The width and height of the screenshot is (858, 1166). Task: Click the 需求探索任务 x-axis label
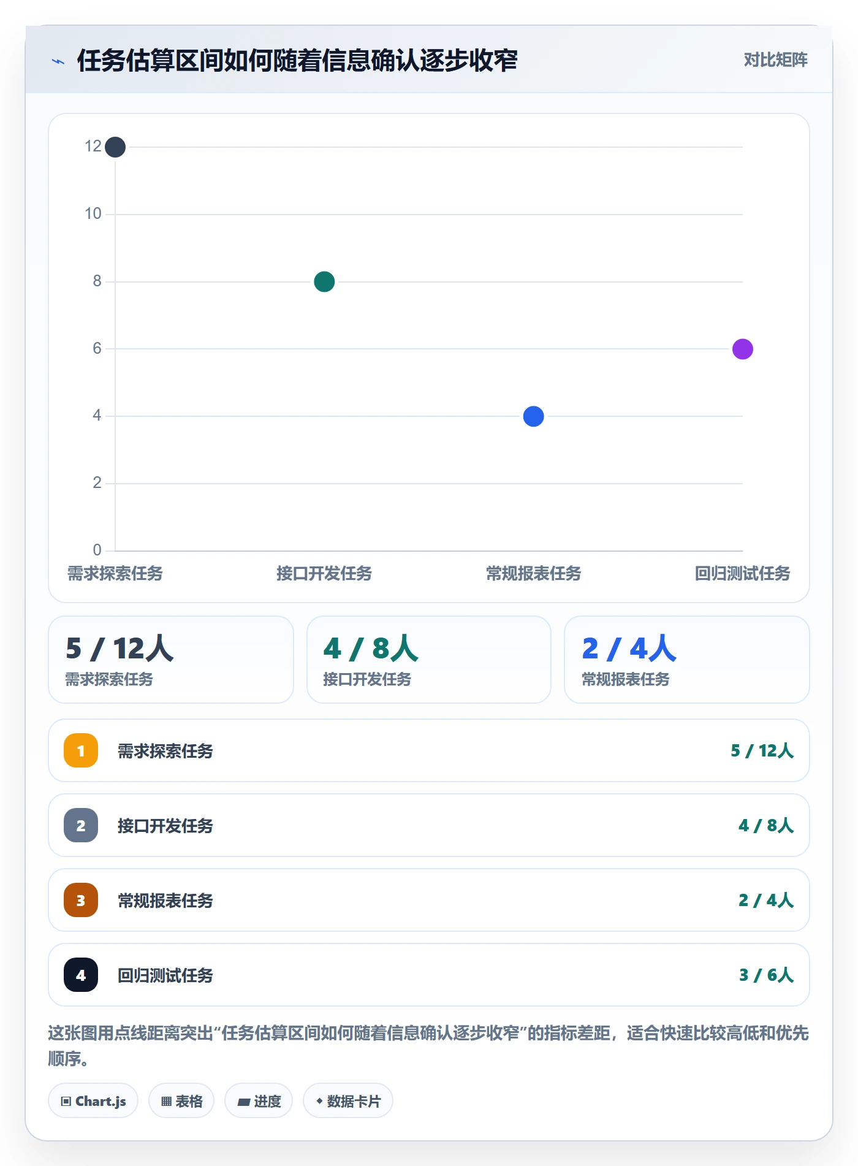(x=115, y=573)
